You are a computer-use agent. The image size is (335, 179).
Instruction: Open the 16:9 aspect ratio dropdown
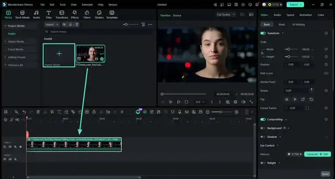(x=199, y=102)
